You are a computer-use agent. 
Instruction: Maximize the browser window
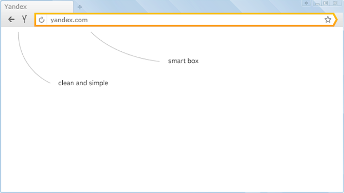[326, 3]
